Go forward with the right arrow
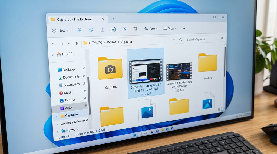277x154 pixels. (x=62, y=44)
